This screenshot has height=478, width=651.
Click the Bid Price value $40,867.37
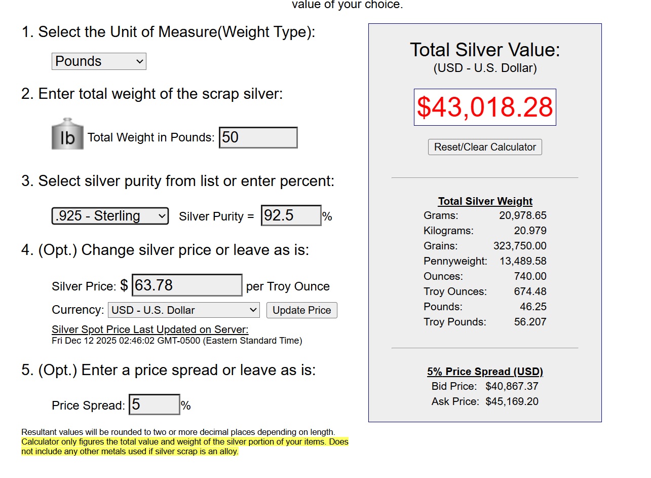[x=512, y=386]
